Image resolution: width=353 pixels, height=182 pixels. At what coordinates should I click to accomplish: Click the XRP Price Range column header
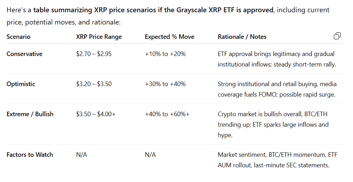99,37
